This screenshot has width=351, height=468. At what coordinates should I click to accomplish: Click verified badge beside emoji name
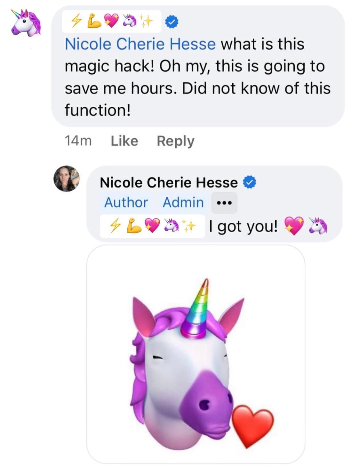[172, 22]
